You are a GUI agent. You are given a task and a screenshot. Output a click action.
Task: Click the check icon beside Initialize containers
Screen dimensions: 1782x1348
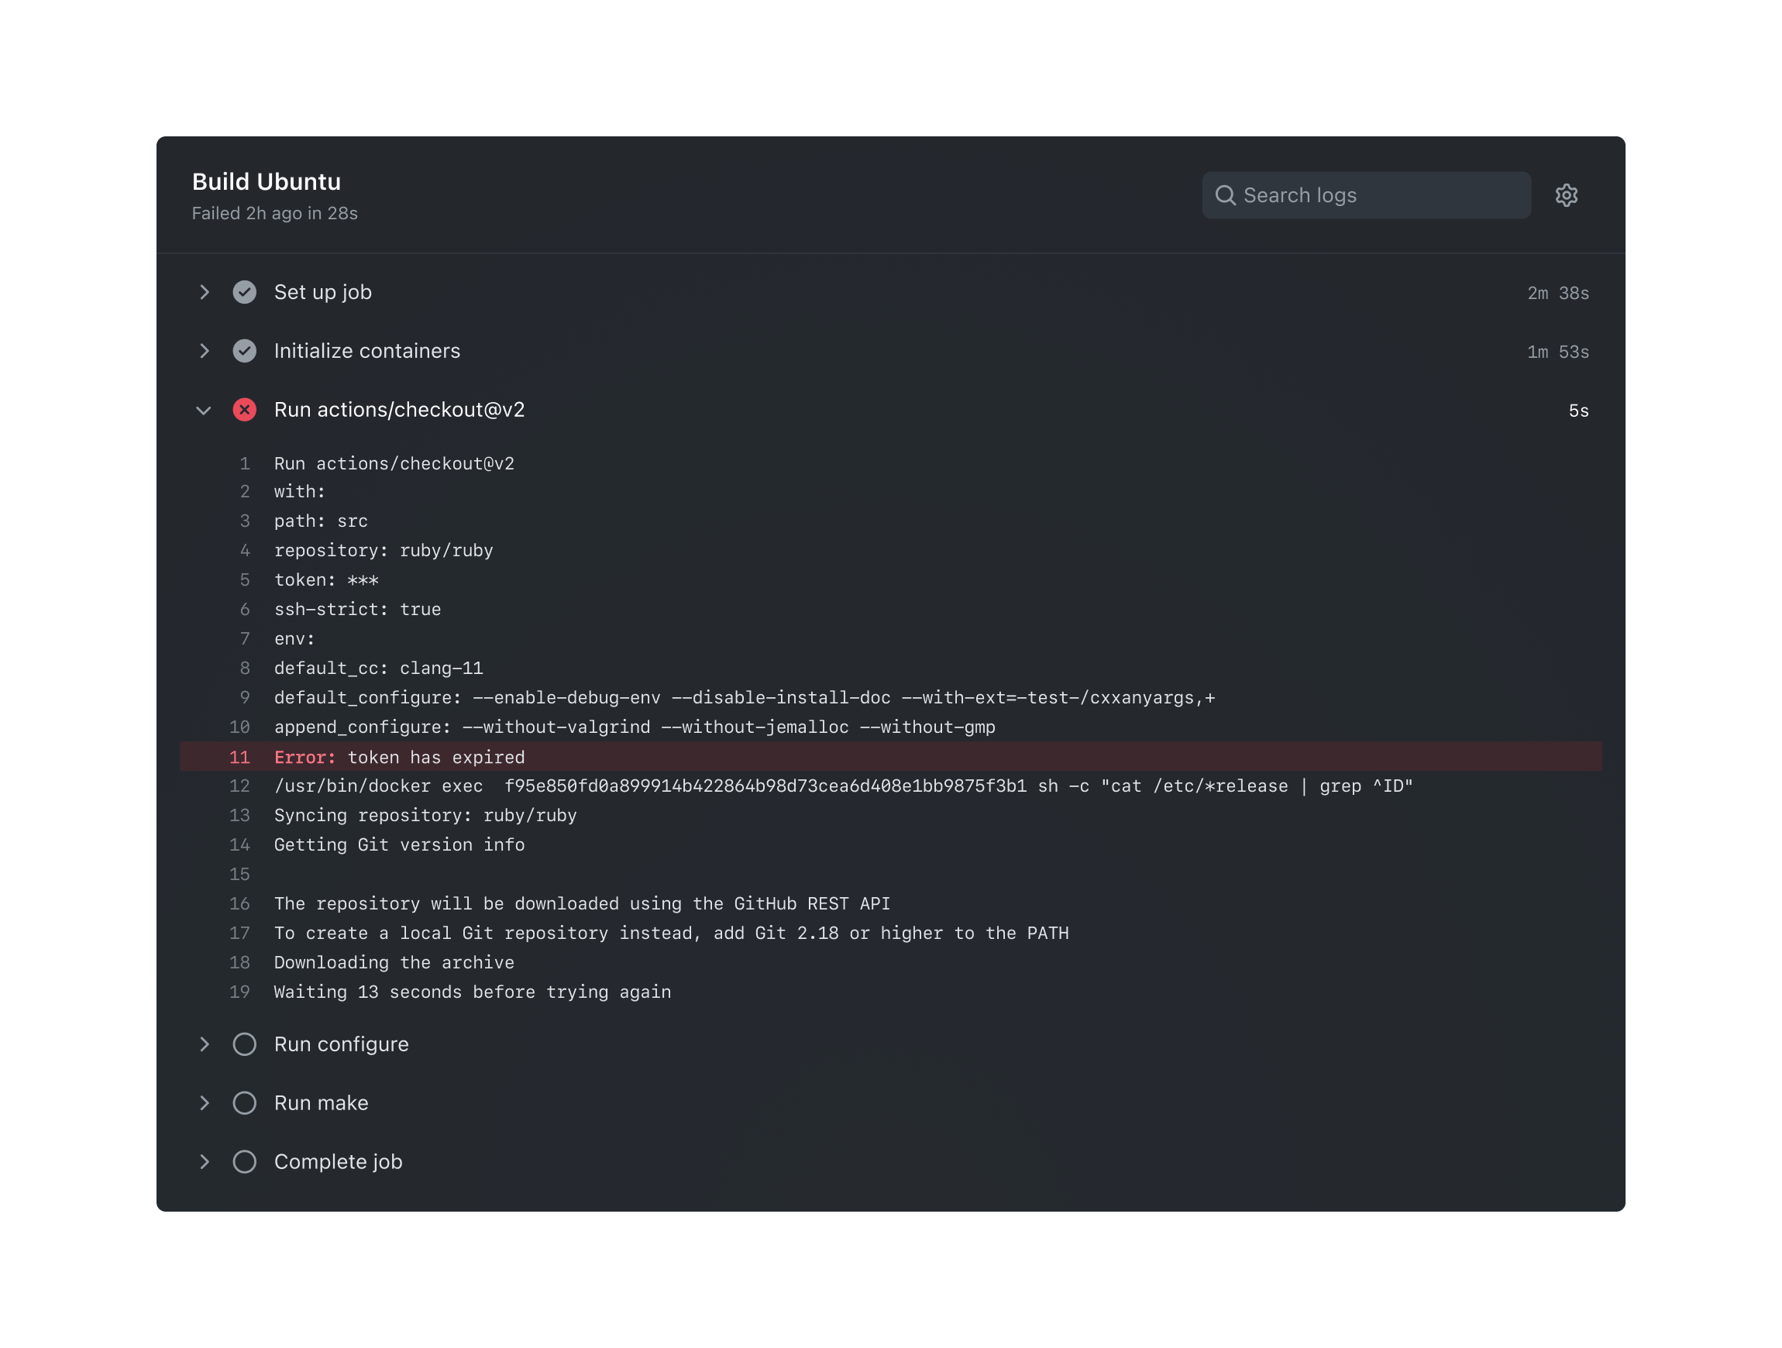click(245, 351)
